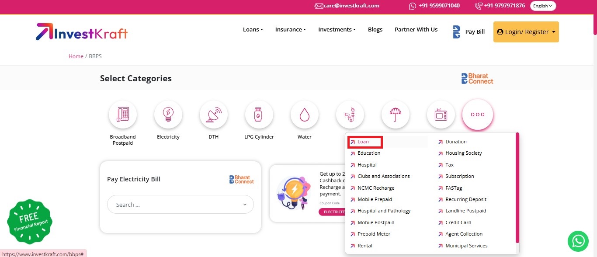Click the WhatsApp icon beside +91-9599071040
Screen dimensions: 597x257
[x=413, y=6]
